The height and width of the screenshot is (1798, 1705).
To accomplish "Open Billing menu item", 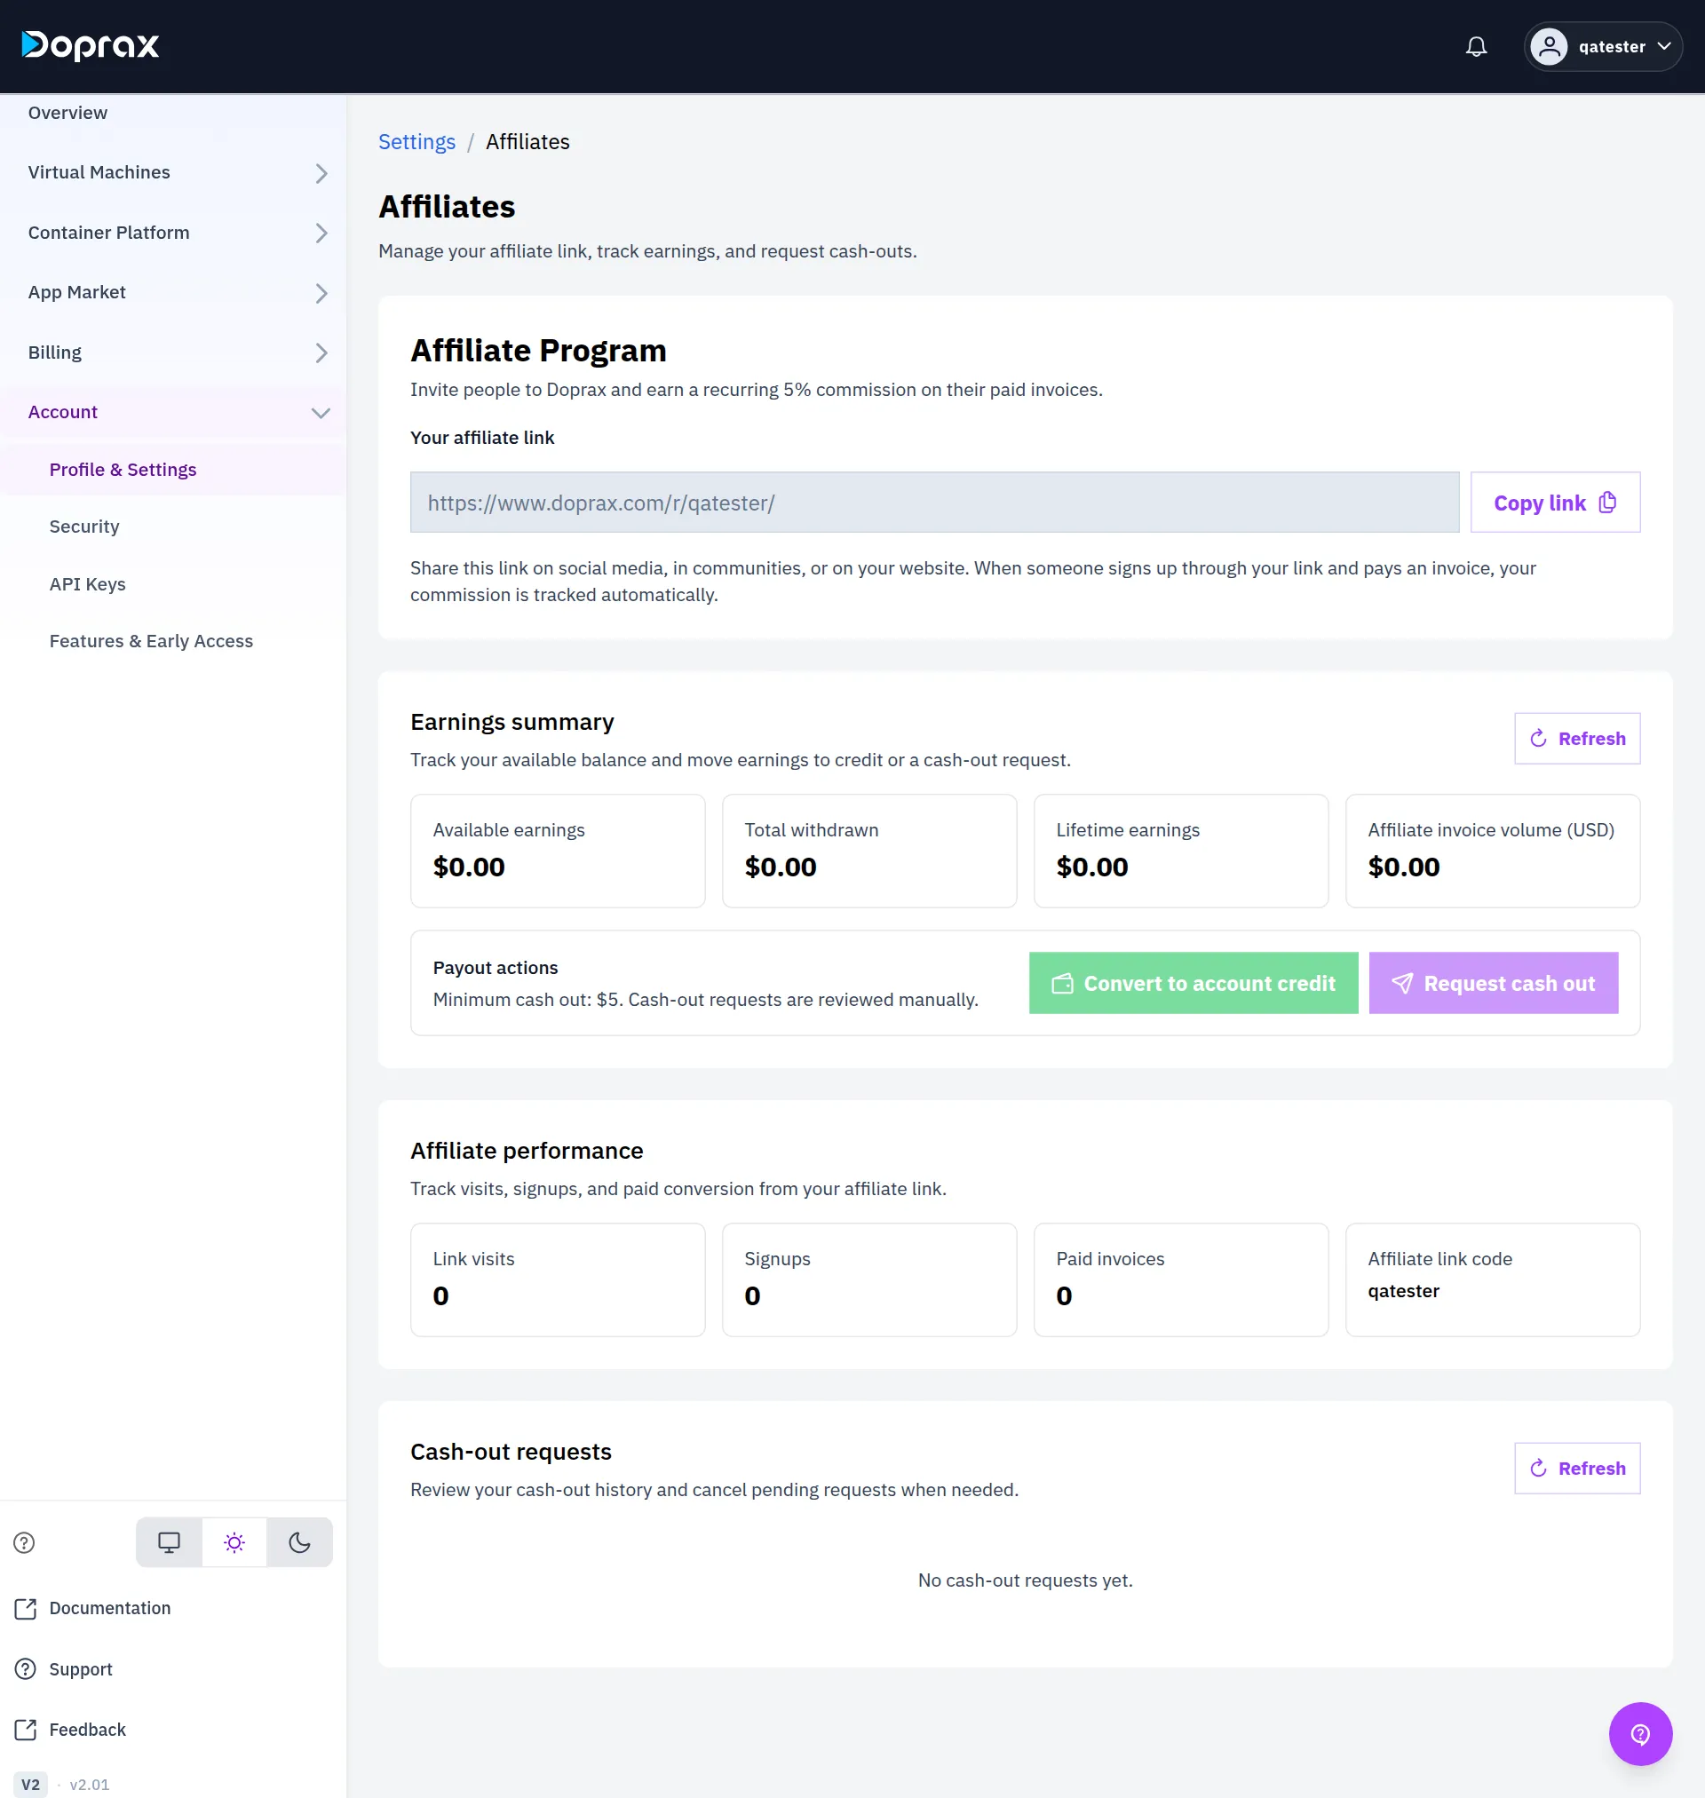I will coord(172,352).
